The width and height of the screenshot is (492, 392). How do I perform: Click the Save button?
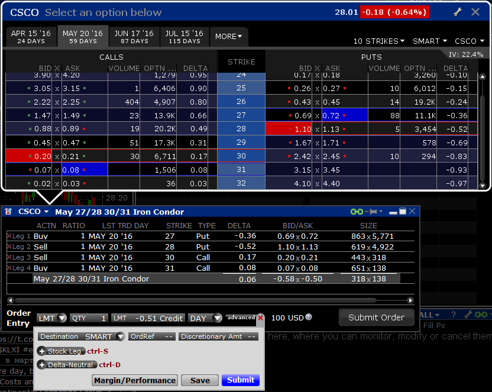coord(200,380)
